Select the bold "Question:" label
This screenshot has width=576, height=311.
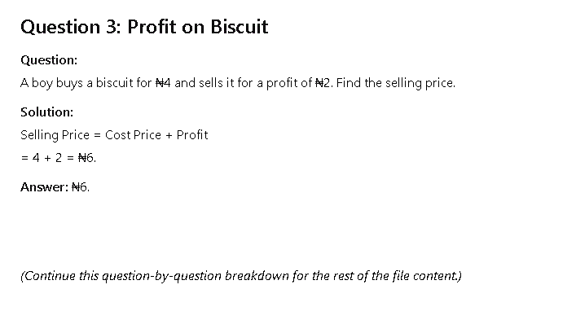pos(49,60)
